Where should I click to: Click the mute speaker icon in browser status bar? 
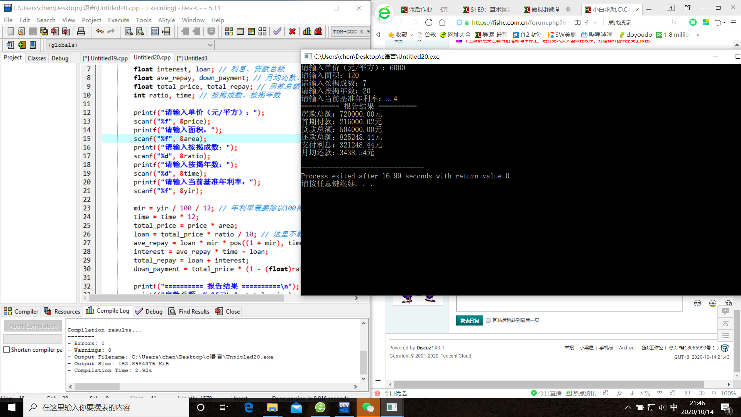point(701,393)
